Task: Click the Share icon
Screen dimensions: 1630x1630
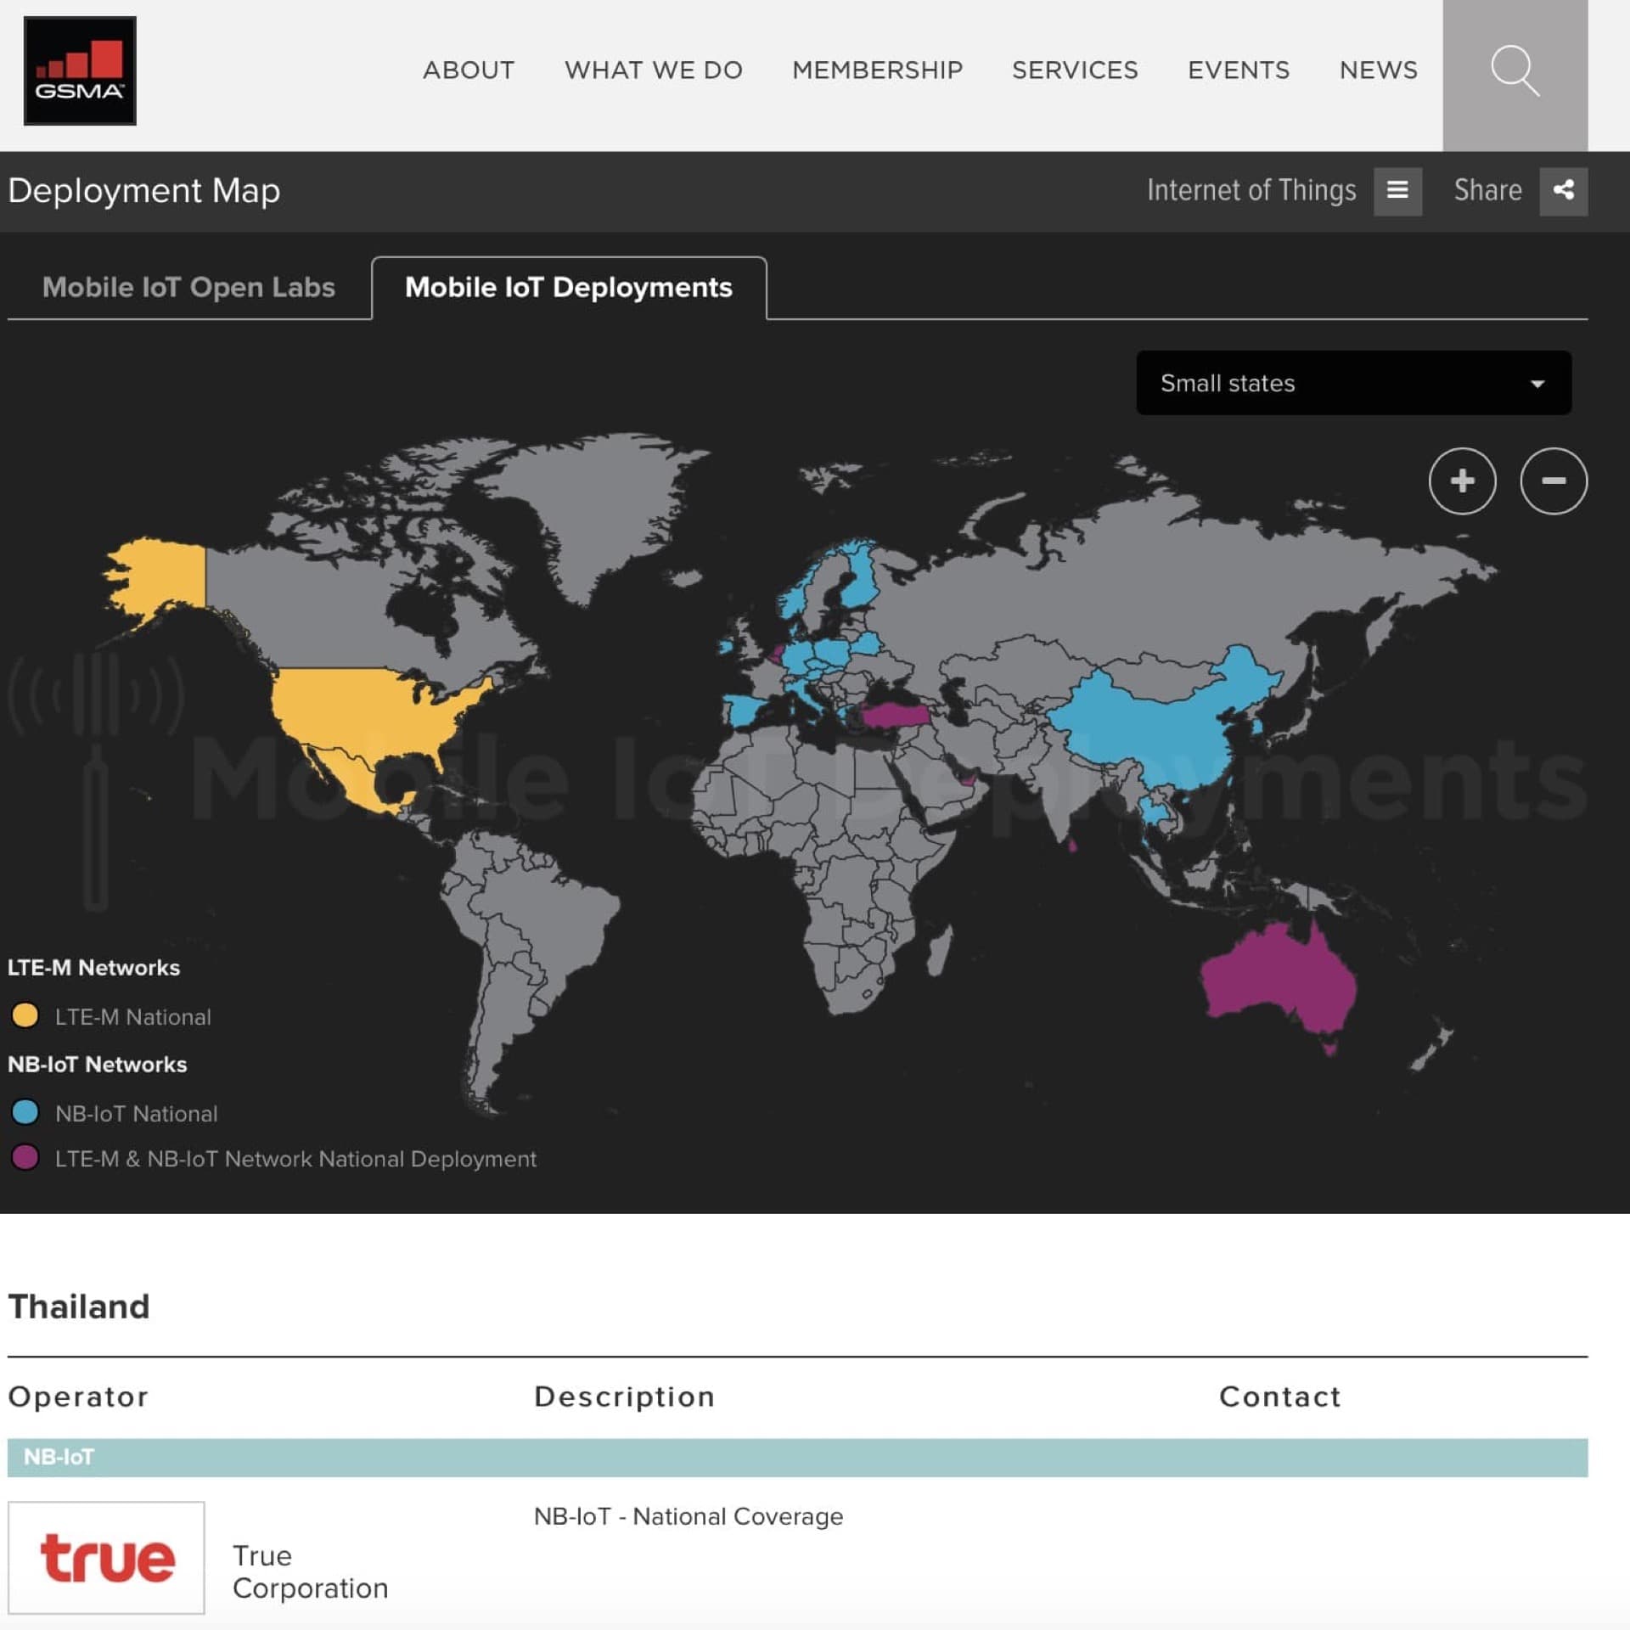Action: [1563, 190]
